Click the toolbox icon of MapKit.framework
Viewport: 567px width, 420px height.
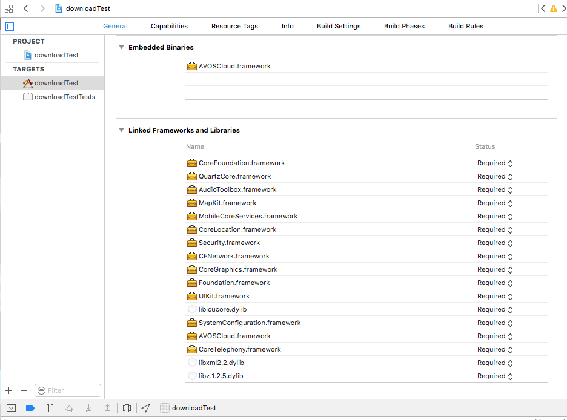tap(192, 203)
